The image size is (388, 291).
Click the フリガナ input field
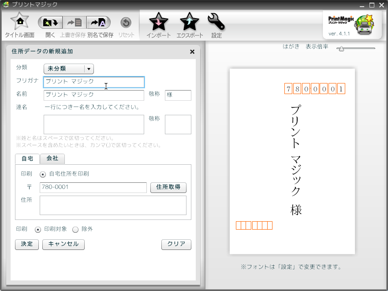pos(94,82)
